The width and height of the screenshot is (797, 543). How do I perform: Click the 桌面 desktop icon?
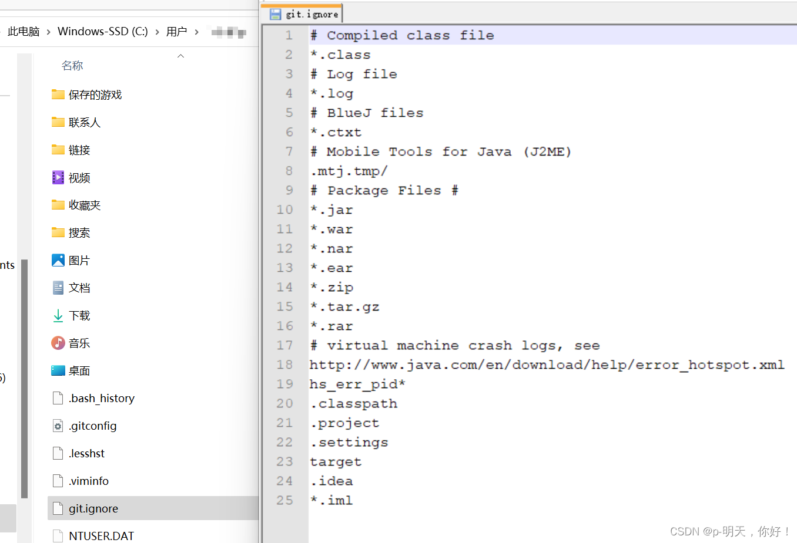58,370
